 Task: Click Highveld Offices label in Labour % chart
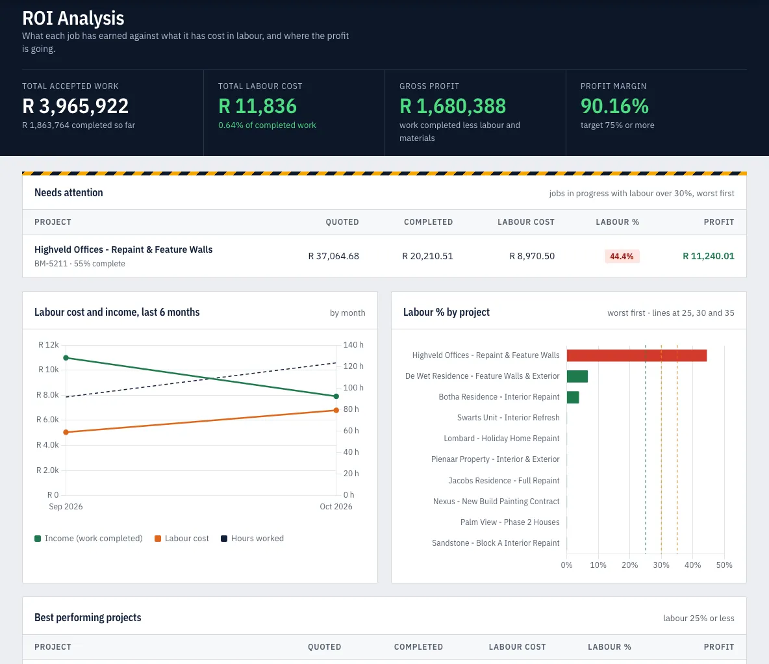(x=486, y=355)
